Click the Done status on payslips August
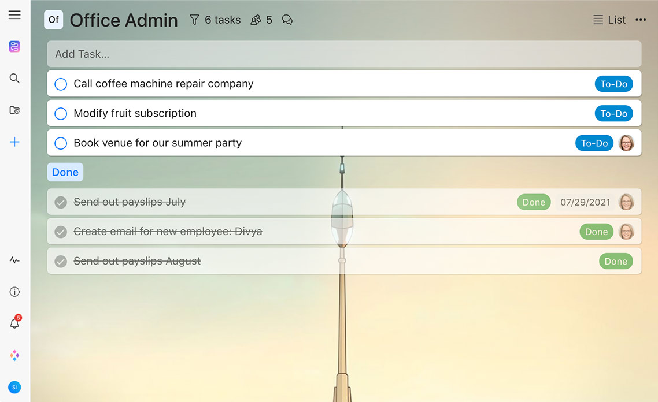This screenshot has width=658, height=402. pos(615,262)
